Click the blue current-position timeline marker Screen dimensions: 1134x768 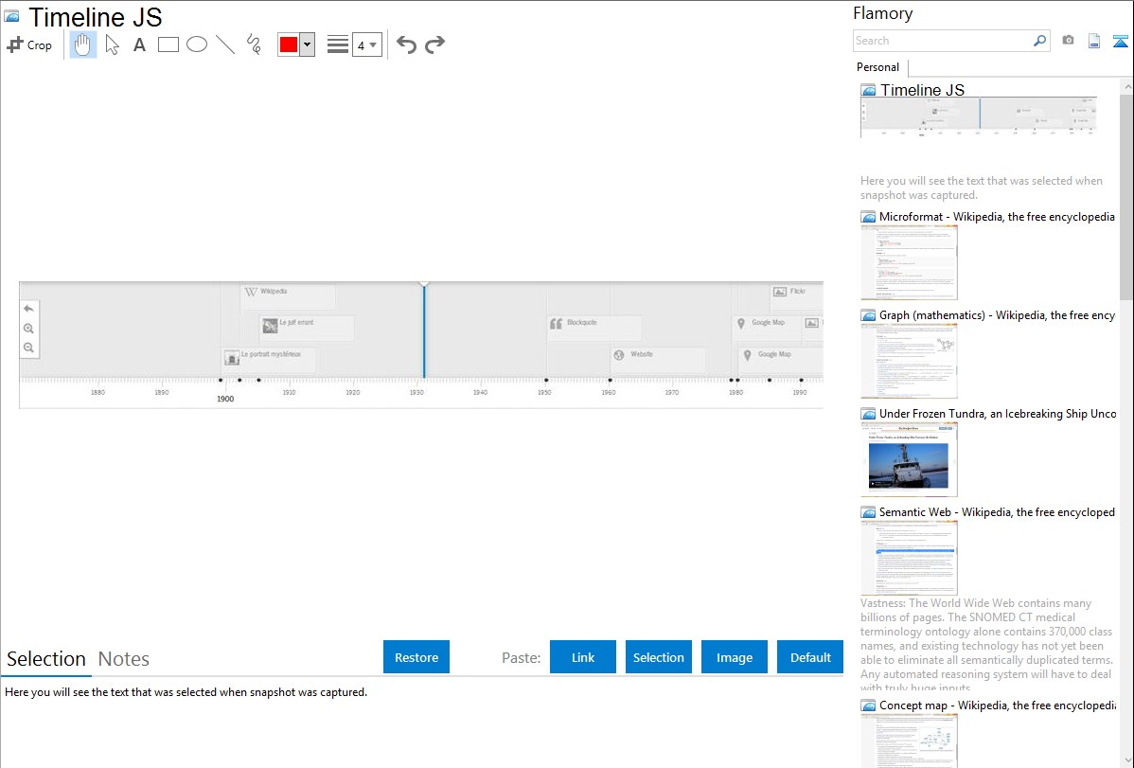[424, 330]
